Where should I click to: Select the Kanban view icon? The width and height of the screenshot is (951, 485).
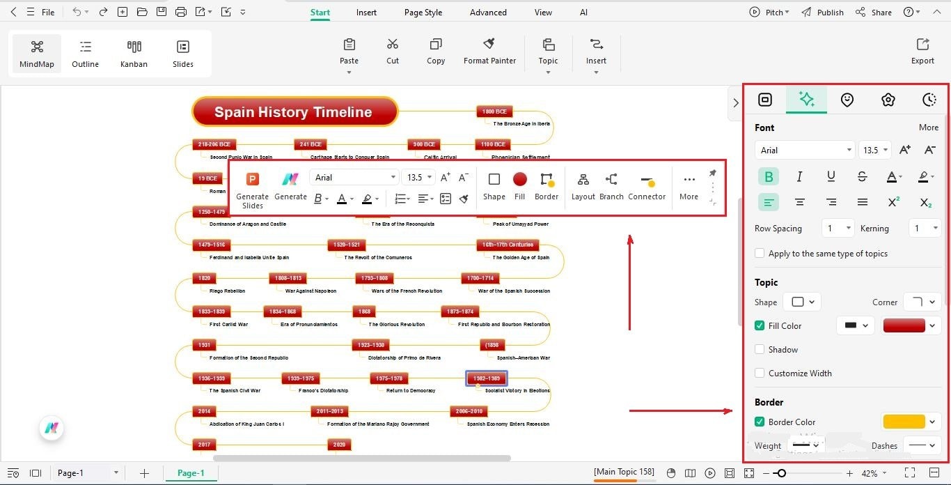pos(134,52)
